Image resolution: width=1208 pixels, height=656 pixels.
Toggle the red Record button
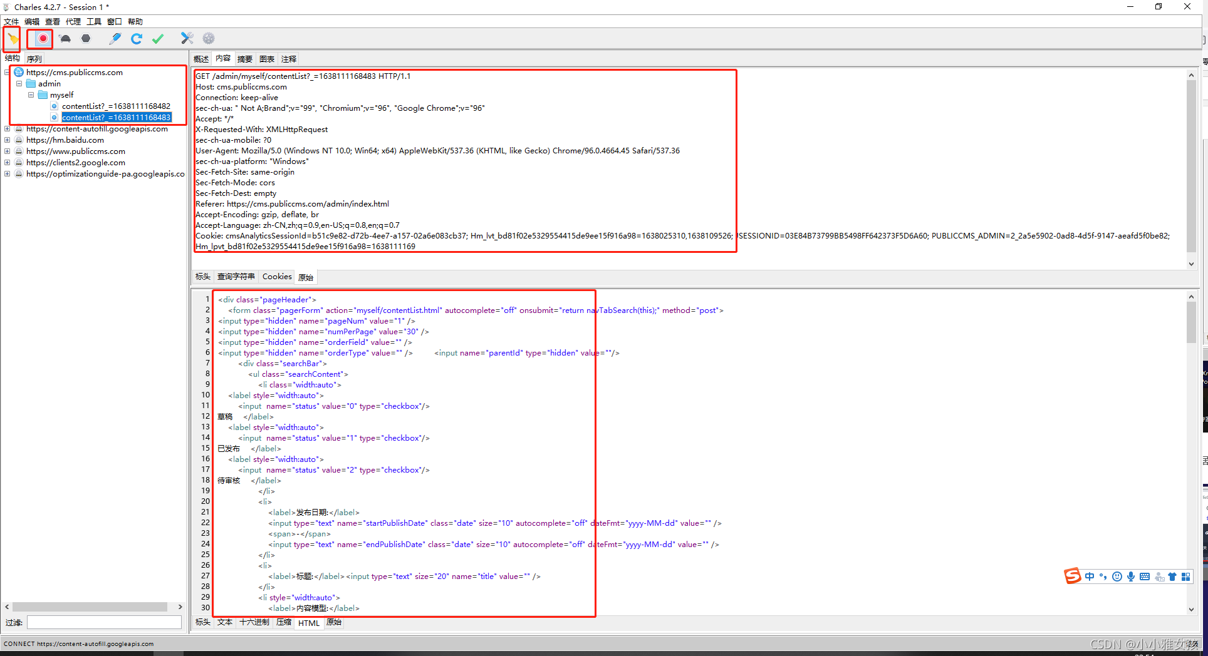[43, 39]
